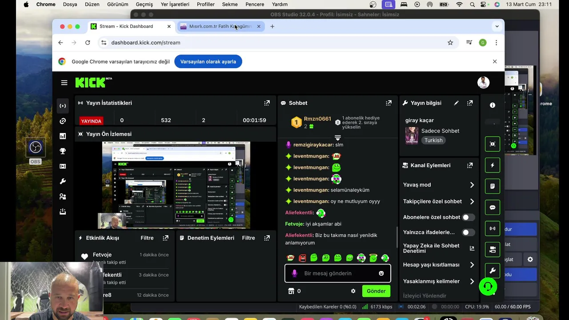Toggle lightning activity widget in right rail
Viewport: 569px width, 320px height.
tap(493, 165)
